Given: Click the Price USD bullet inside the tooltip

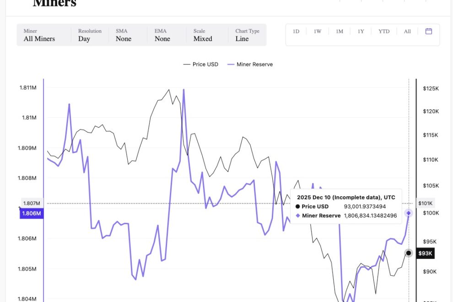Looking at the screenshot, I should click(x=298, y=206).
